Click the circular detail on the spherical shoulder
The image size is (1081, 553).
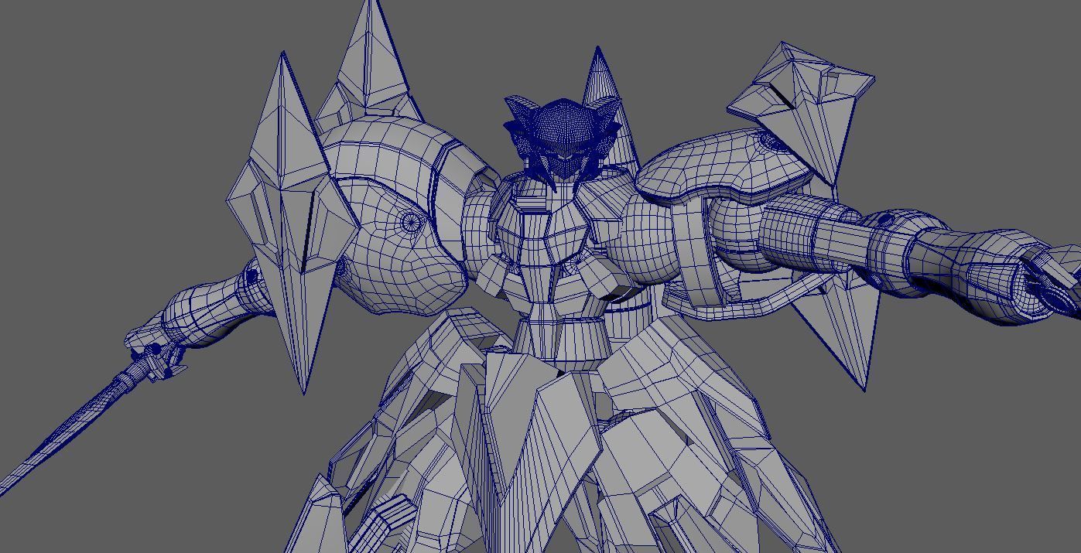410,224
